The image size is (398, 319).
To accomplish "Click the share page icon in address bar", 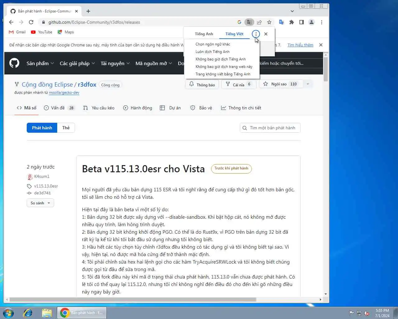I will point(259,22).
